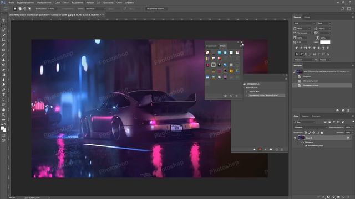
Task: Click Add to selection mode icon
Action: [20, 9]
